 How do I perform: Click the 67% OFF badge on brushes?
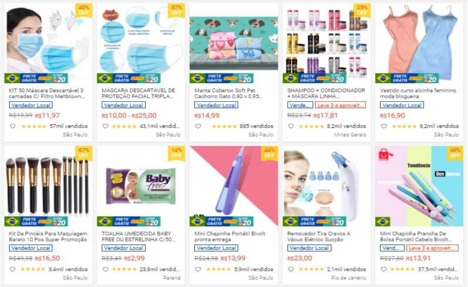(x=84, y=153)
